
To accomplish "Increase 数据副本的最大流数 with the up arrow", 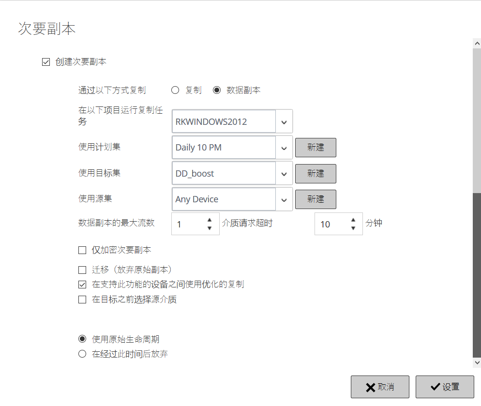I will pyautogui.click(x=209, y=220).
